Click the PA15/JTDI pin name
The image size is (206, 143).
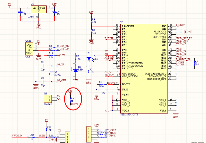[x=128, y=68]
